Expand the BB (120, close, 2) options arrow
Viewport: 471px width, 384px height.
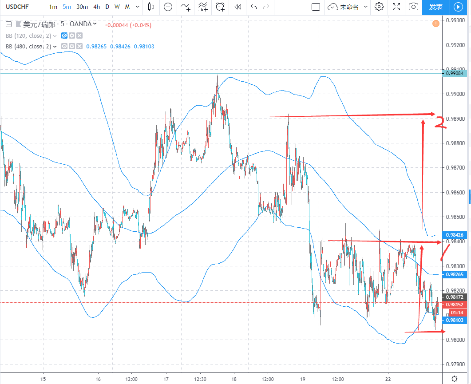coord(55,36)
